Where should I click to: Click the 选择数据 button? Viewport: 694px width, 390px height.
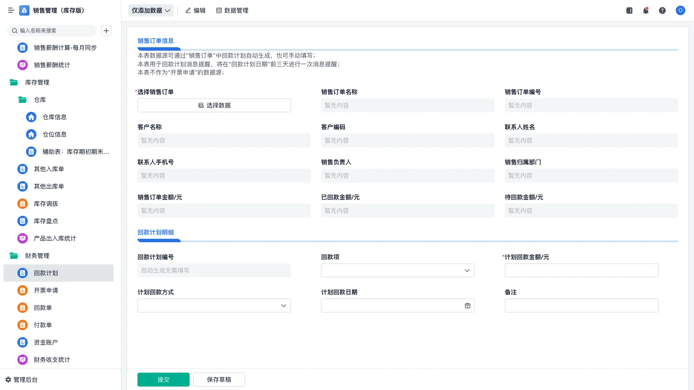coord(214,105)
